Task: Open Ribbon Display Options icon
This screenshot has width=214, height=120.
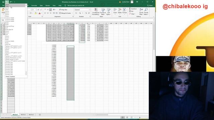Action: 137,2
